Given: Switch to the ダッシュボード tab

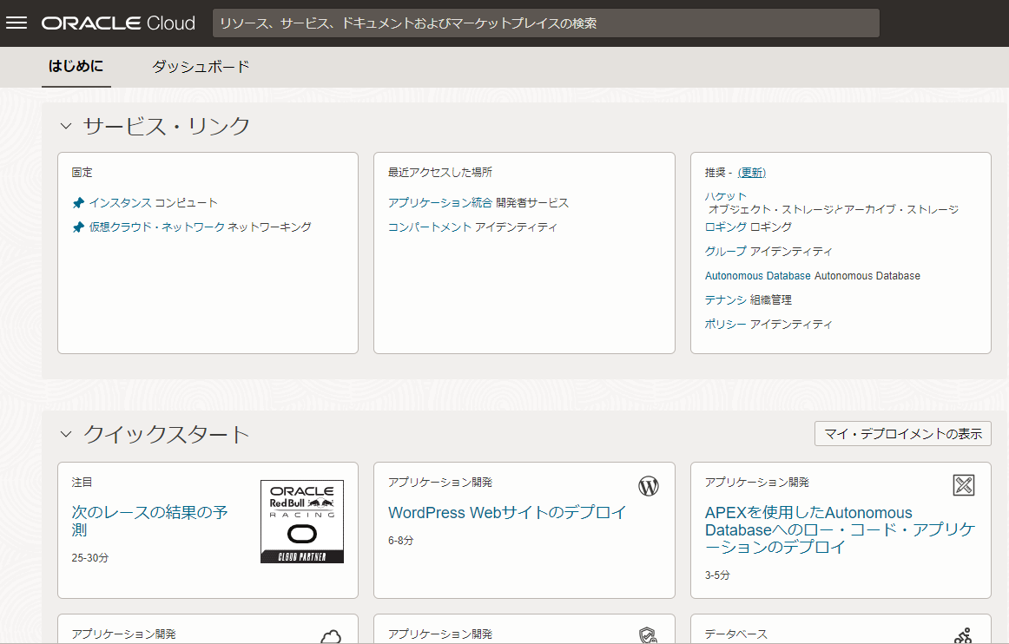Looking at the screenshot, I should click(x=201, y=67).
